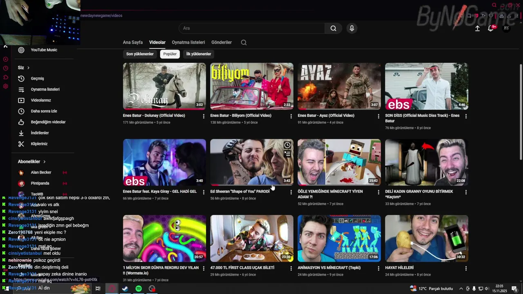Viewport: 523px width, 294px height.
Task: Expand the Siz section chevron
Action: pos(28,68)
